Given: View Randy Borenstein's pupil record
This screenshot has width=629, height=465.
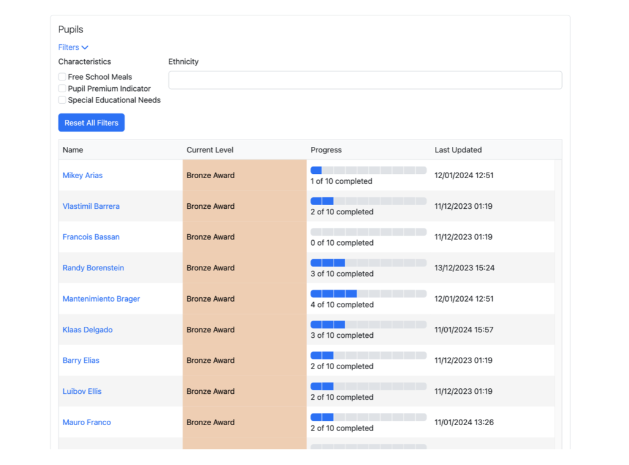Looking at the screenshot, I should pyautogui.click(x=93, y=268).
